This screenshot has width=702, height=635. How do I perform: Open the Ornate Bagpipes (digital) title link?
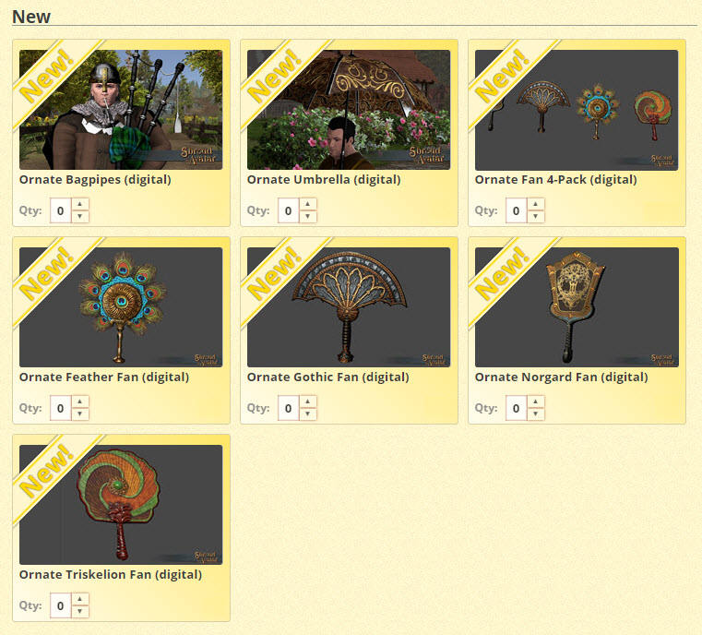tap(95, 180)
